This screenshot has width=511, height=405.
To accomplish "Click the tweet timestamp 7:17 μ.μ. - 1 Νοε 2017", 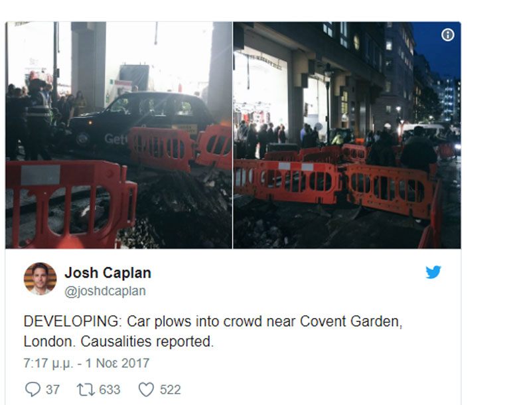I will (86, 363).
